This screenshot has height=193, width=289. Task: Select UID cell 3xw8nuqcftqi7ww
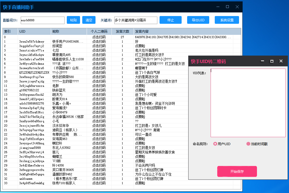pos(32,77)
